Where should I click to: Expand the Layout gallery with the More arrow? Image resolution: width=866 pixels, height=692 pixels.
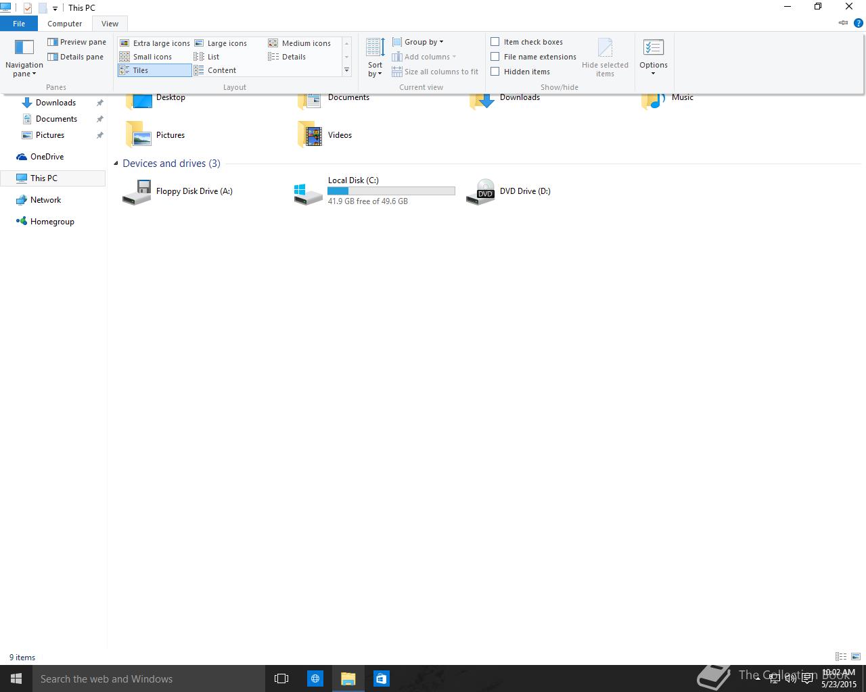[346, 70]
